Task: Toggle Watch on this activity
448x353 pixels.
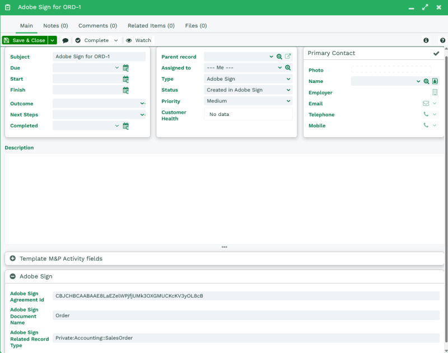Action: (x=139, y=40)
